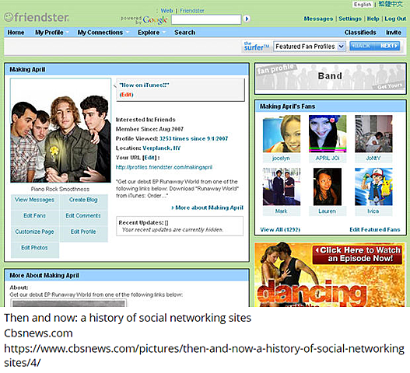Click Edit Featured Fans
Viewport: 410px width, 373px height.
[375, 229]
